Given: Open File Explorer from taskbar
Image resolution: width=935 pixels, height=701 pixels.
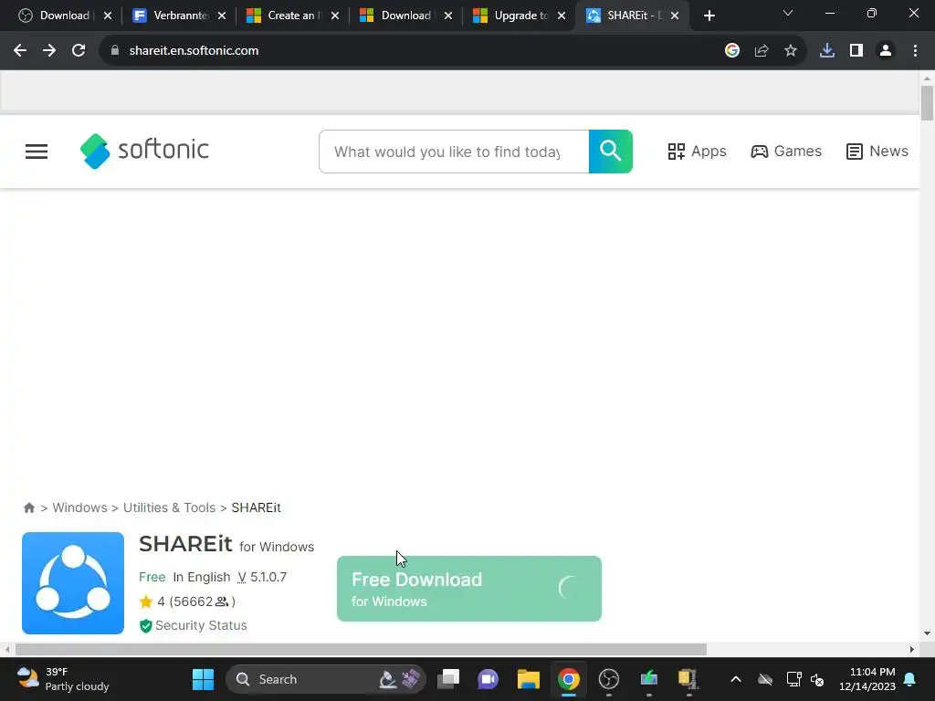Looking at the screenshot, I should 529,679.
